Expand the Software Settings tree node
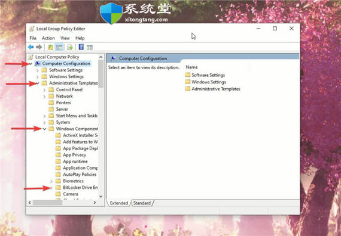The width and height of the screenshot is (341, 236). [38, 70]
